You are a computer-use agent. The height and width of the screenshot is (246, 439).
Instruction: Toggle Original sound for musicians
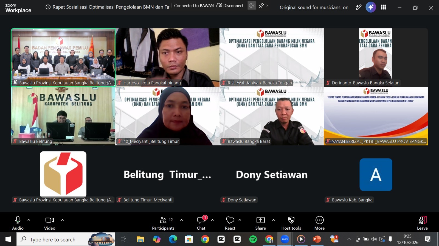[314, 7]
